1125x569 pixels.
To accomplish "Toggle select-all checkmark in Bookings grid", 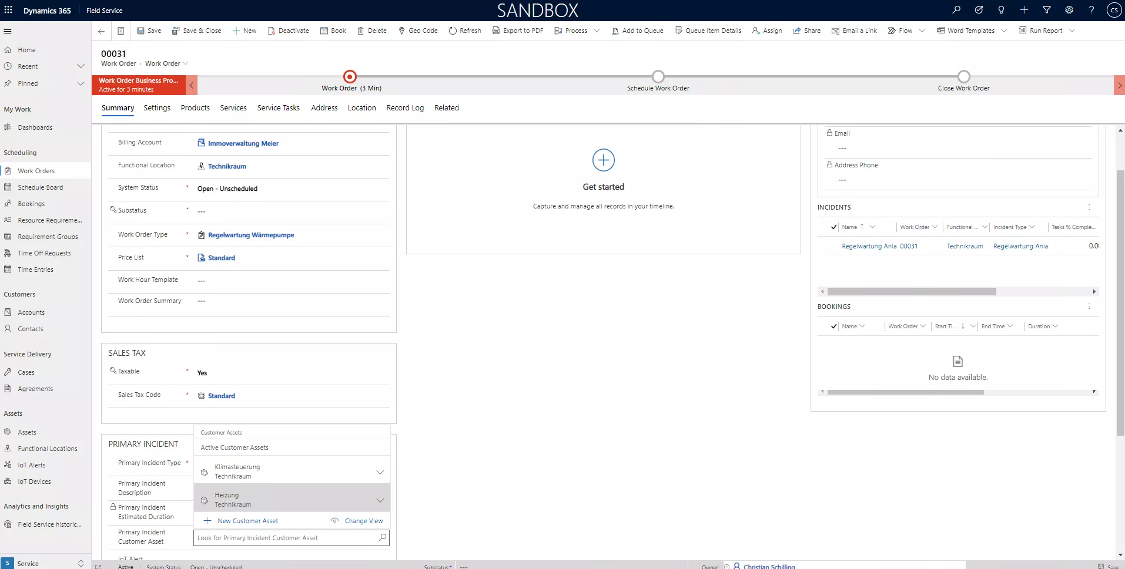I will [x=833, y=326].
